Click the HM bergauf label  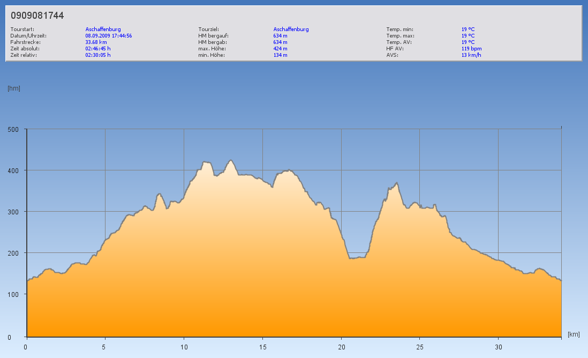[213, 36]
